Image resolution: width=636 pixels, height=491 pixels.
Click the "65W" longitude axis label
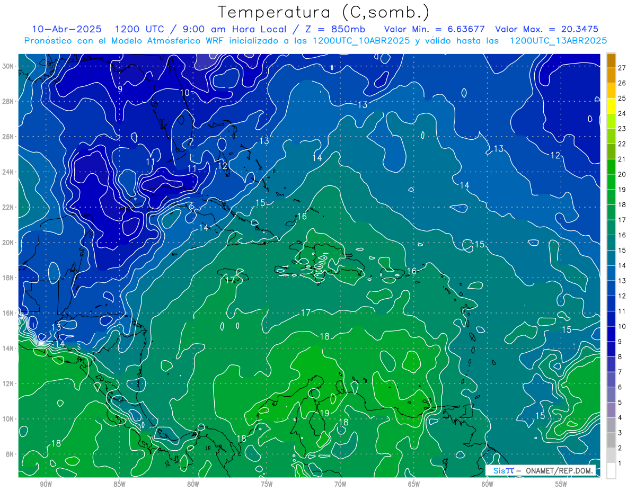[x=414, y=484]
